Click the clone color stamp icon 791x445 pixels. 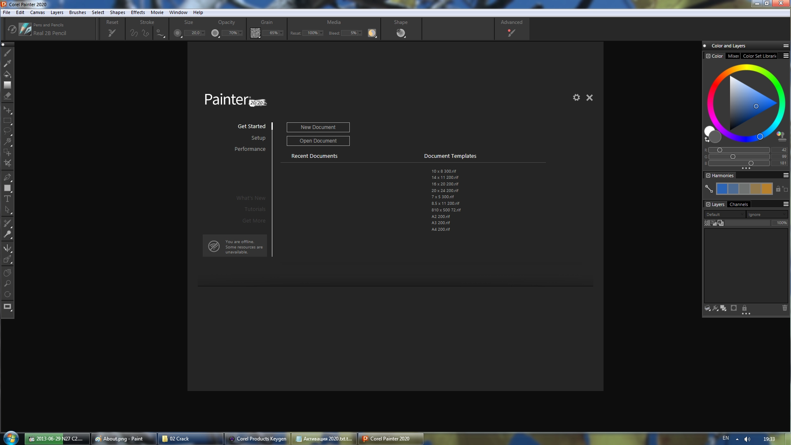(781, 136)
